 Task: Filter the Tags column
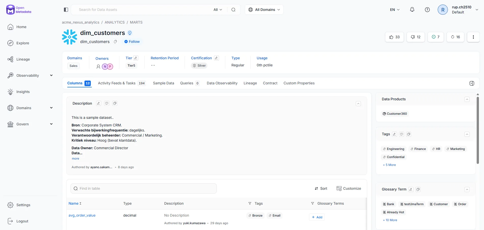[250, 203]
